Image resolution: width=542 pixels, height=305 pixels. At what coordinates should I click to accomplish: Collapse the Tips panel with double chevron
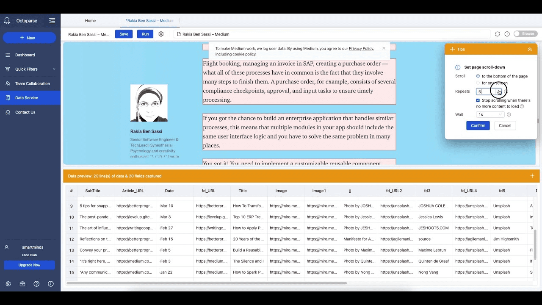click(530, 49)
